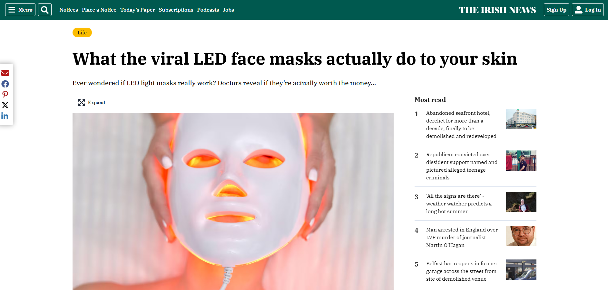608x290 pixels.
Task: Click the Expand image arrows icon
Action: pos(81,103)
